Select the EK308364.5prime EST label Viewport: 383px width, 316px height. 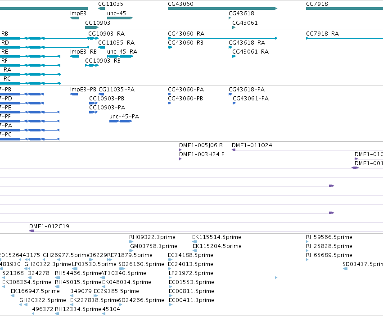(x=27, y=282)
